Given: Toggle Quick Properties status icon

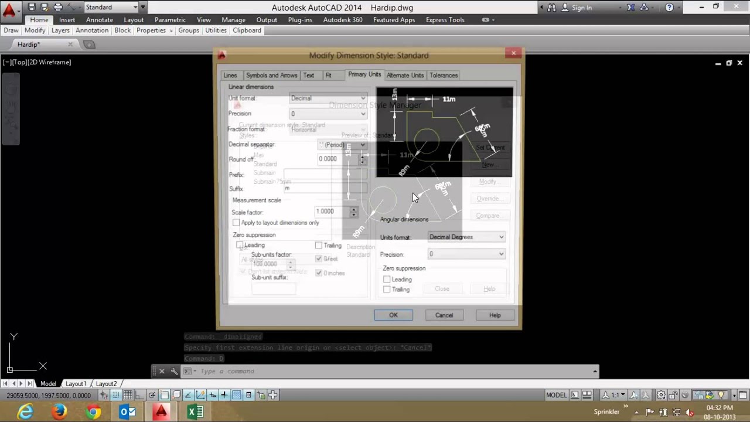Looking at the screenshot, I should (248, 395).
